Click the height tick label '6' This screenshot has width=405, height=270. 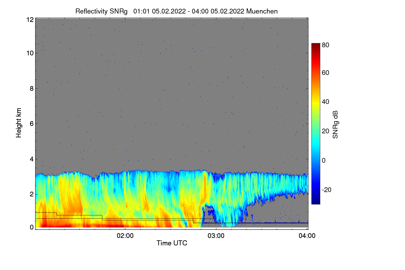tap(31, 124)
